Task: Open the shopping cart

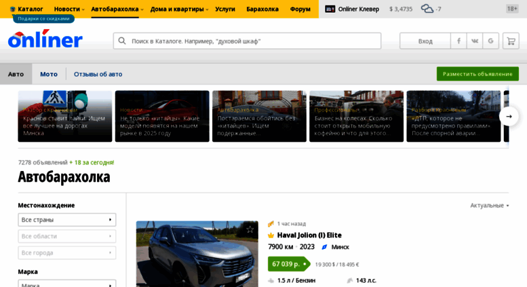Action: (x=511, y=41)
